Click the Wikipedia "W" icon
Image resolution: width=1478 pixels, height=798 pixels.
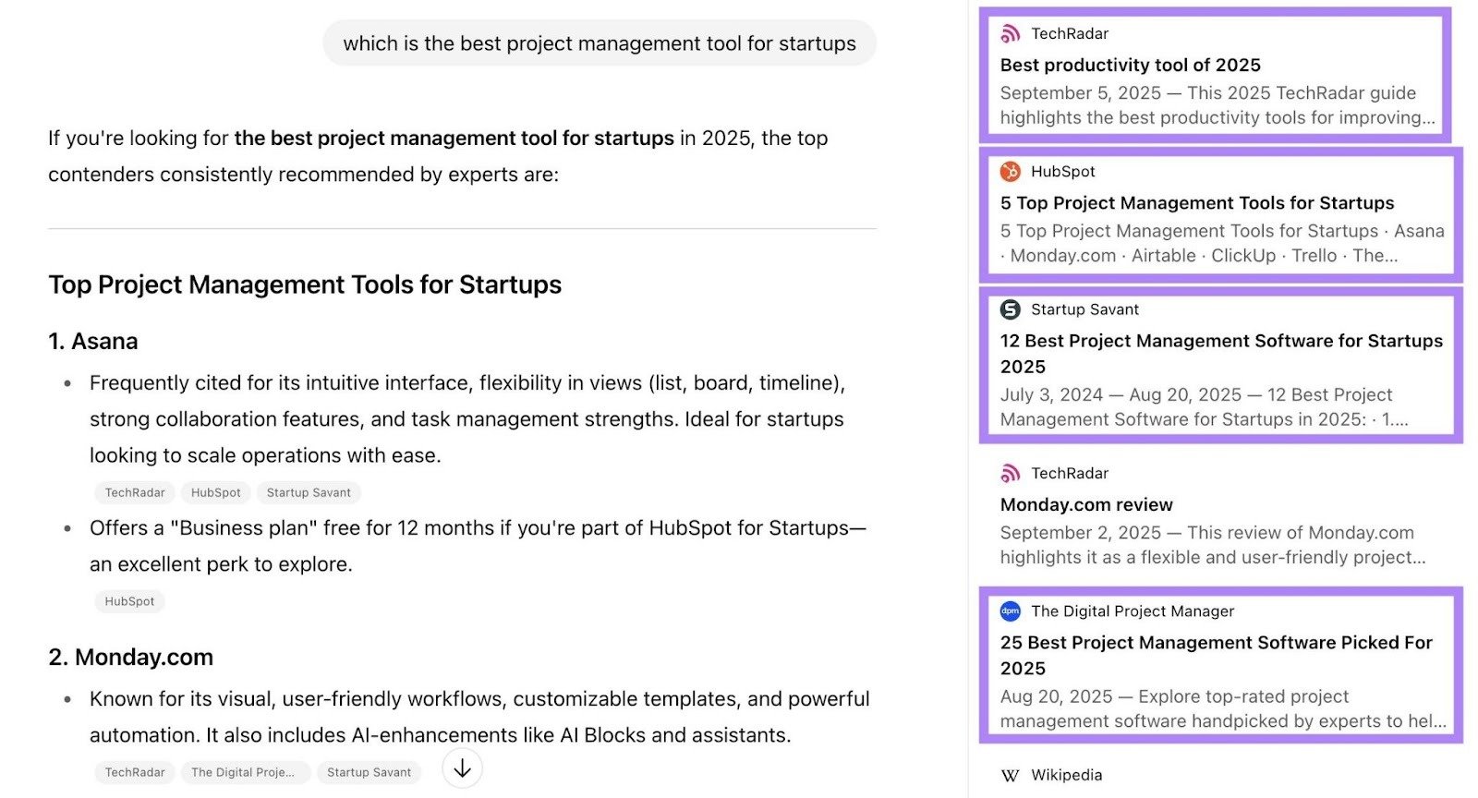tap(1010, 776)
